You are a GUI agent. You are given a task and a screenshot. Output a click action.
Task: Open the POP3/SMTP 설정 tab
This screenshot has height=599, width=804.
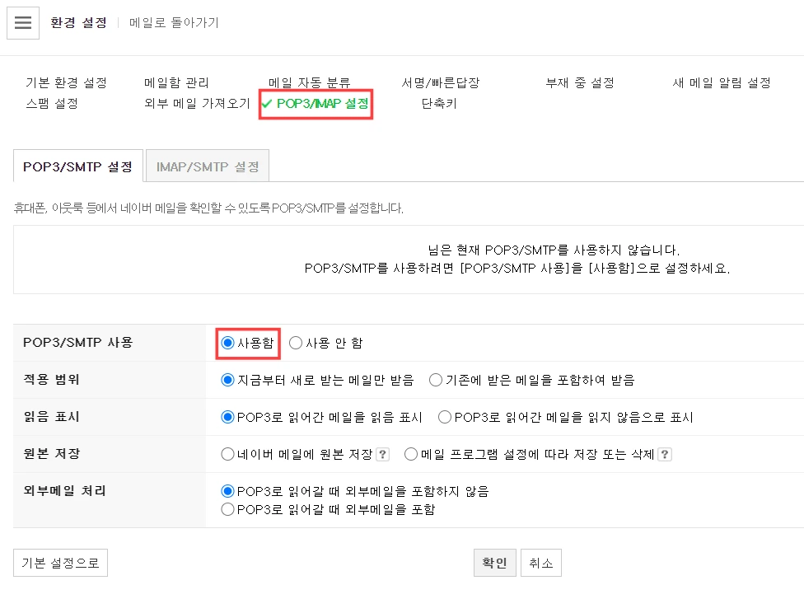(77, 165)
